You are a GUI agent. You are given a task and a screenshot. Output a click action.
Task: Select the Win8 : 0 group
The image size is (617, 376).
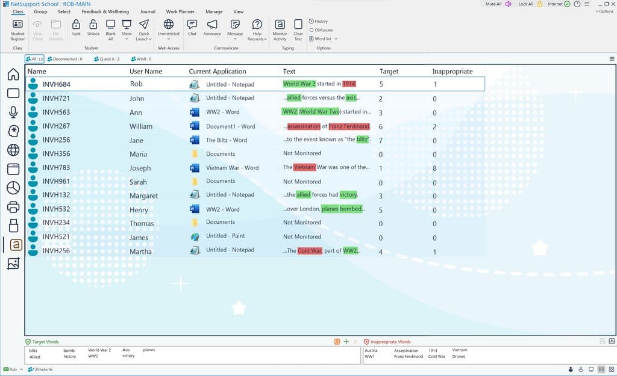[x=141, y=59]
